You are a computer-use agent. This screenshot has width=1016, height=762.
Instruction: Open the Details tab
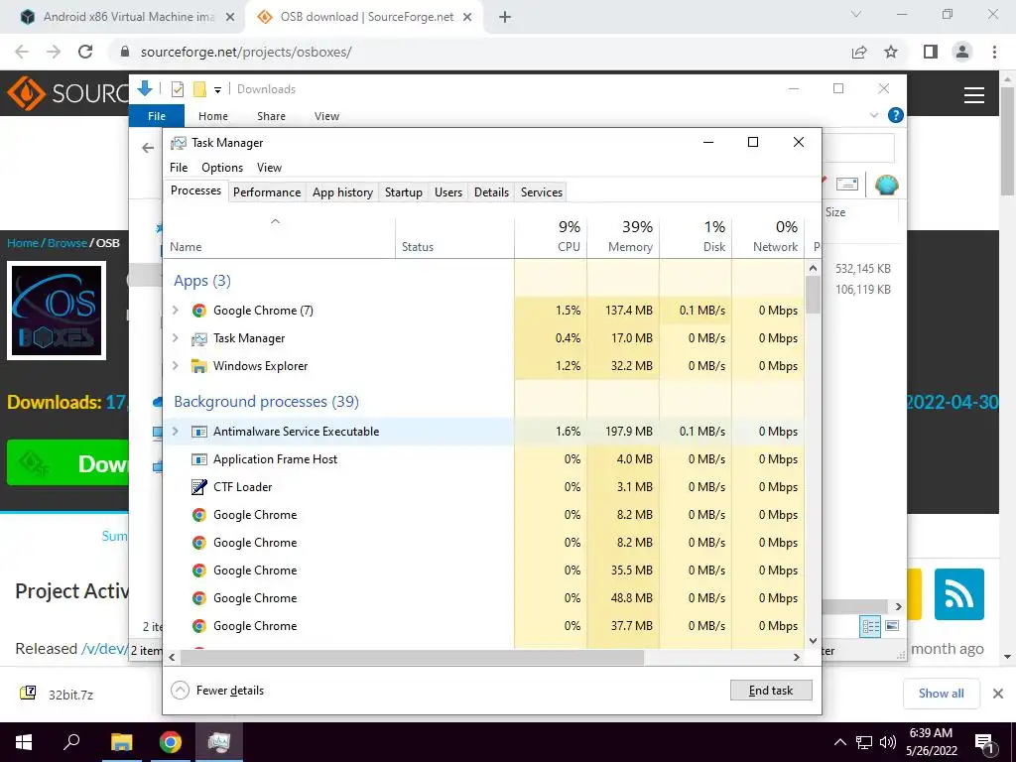pos(491,192)
